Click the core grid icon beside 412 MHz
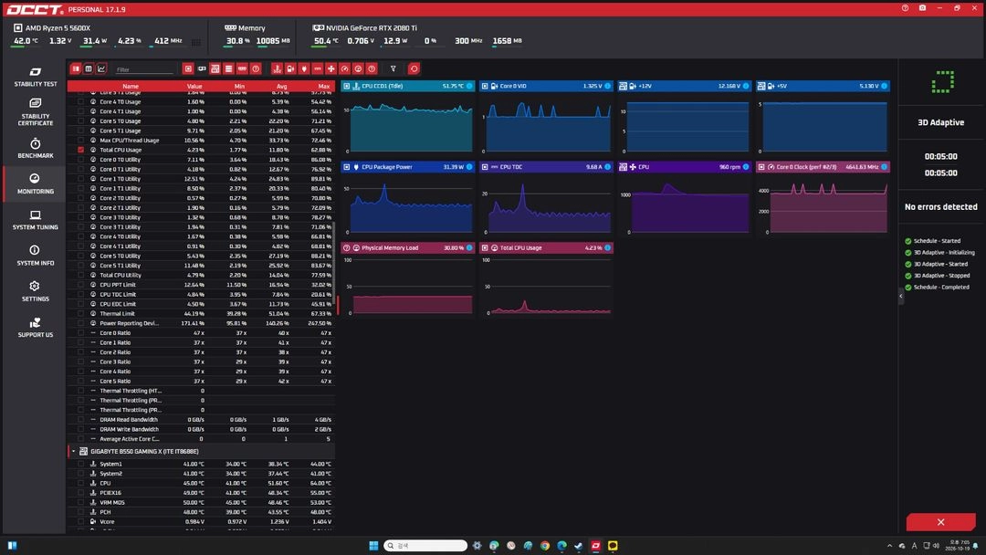This screenshot has height=555, width=986. click(196, 42)
